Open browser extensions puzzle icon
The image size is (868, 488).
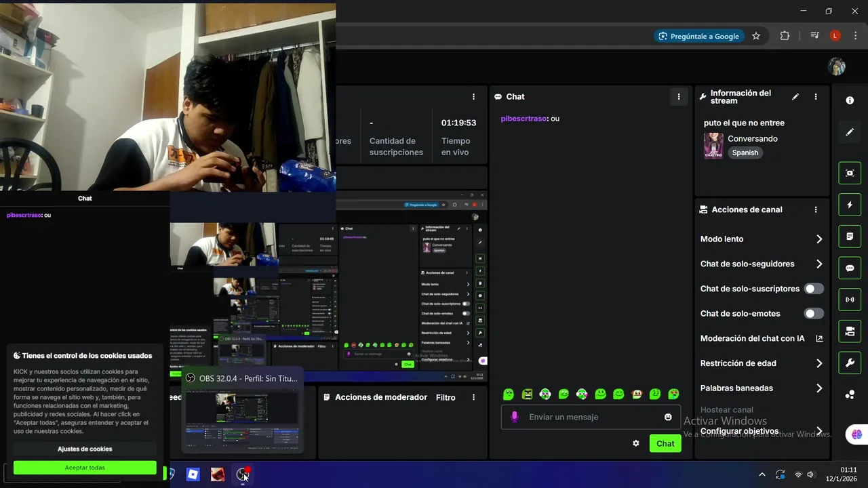click(785, 36)
